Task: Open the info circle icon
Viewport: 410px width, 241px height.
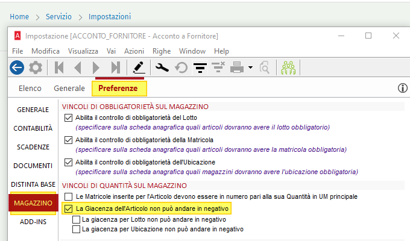Action: [x=402, y=88]
